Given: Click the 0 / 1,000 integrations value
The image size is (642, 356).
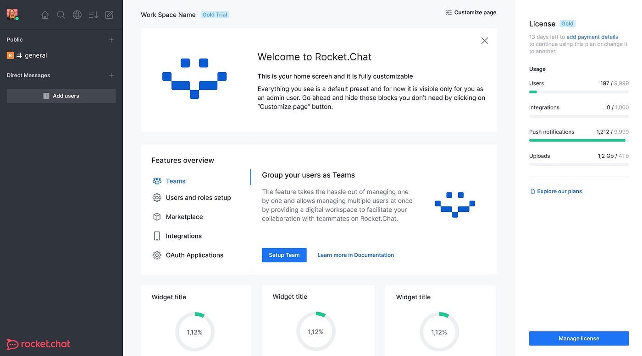Looking at the screenshot, I should pos(618,108).
